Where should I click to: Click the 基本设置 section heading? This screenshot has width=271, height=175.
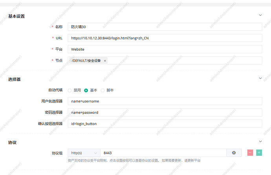coord(16,16)
